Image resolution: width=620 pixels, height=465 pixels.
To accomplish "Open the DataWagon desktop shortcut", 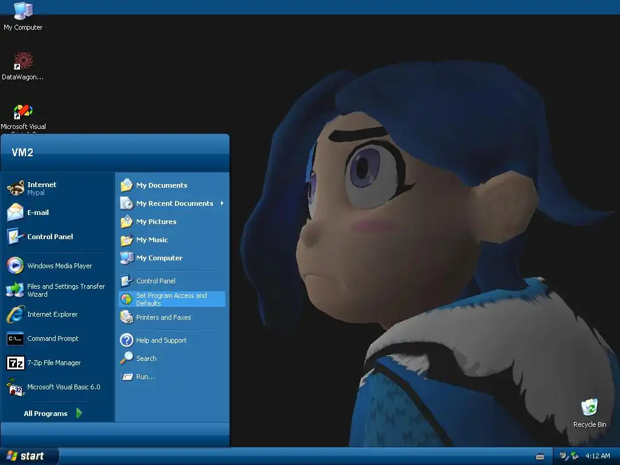I will pos(23,61).
